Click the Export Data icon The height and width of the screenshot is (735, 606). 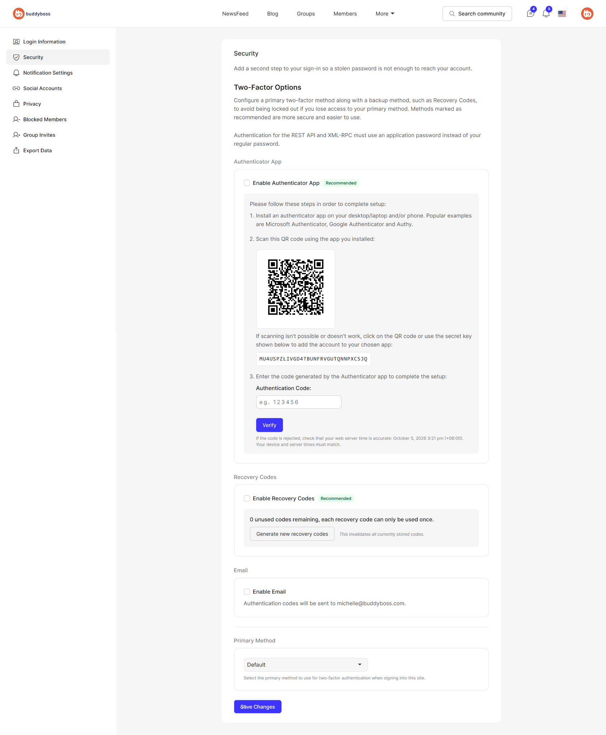click(16, 150)
